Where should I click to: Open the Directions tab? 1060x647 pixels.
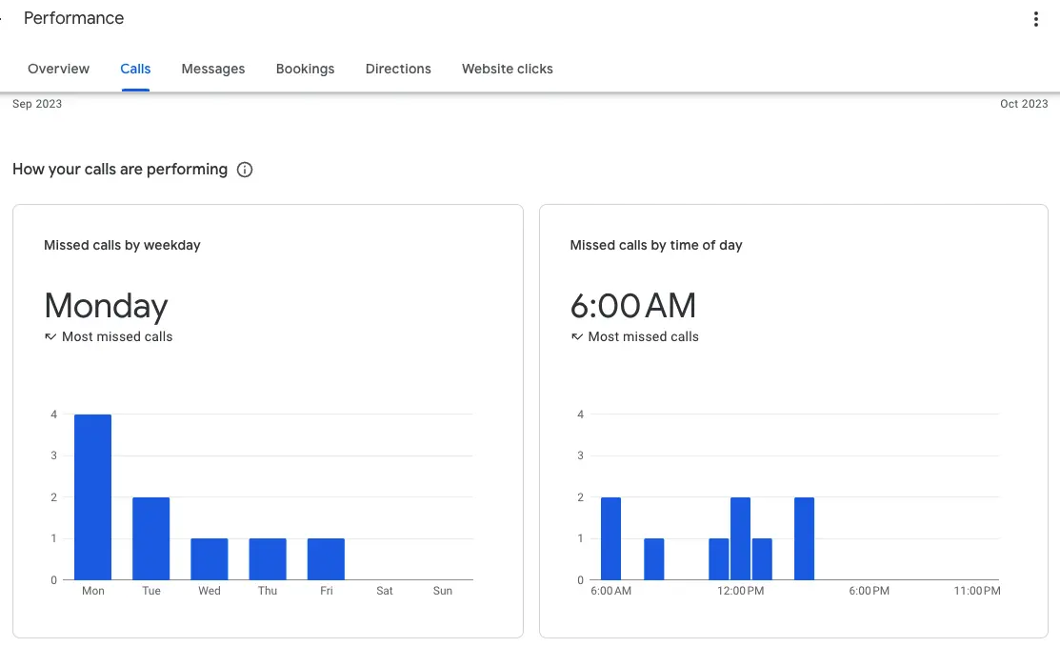coord(398,69)
